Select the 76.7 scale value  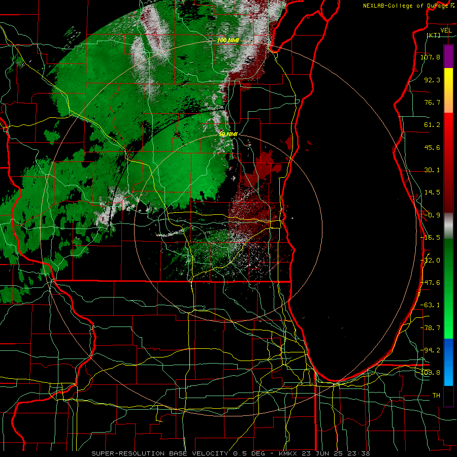[432, 102]
